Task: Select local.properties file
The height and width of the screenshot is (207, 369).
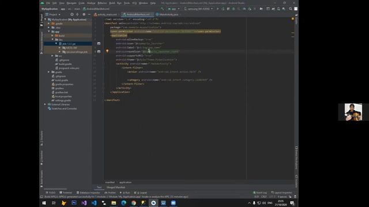Action: click(x=62, y=97)
